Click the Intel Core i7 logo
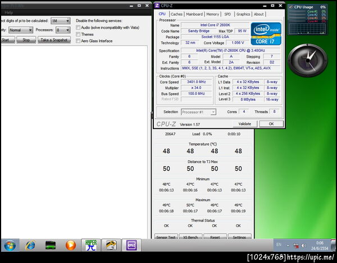 (x=266, y=34)
